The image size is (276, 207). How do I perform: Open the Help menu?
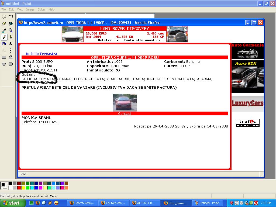pos(51,9)
